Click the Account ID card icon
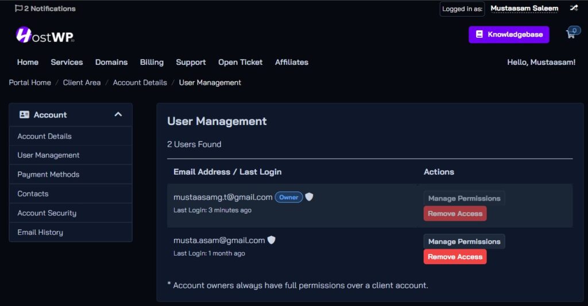The image size is (588, 306). (x=24, y=115)
